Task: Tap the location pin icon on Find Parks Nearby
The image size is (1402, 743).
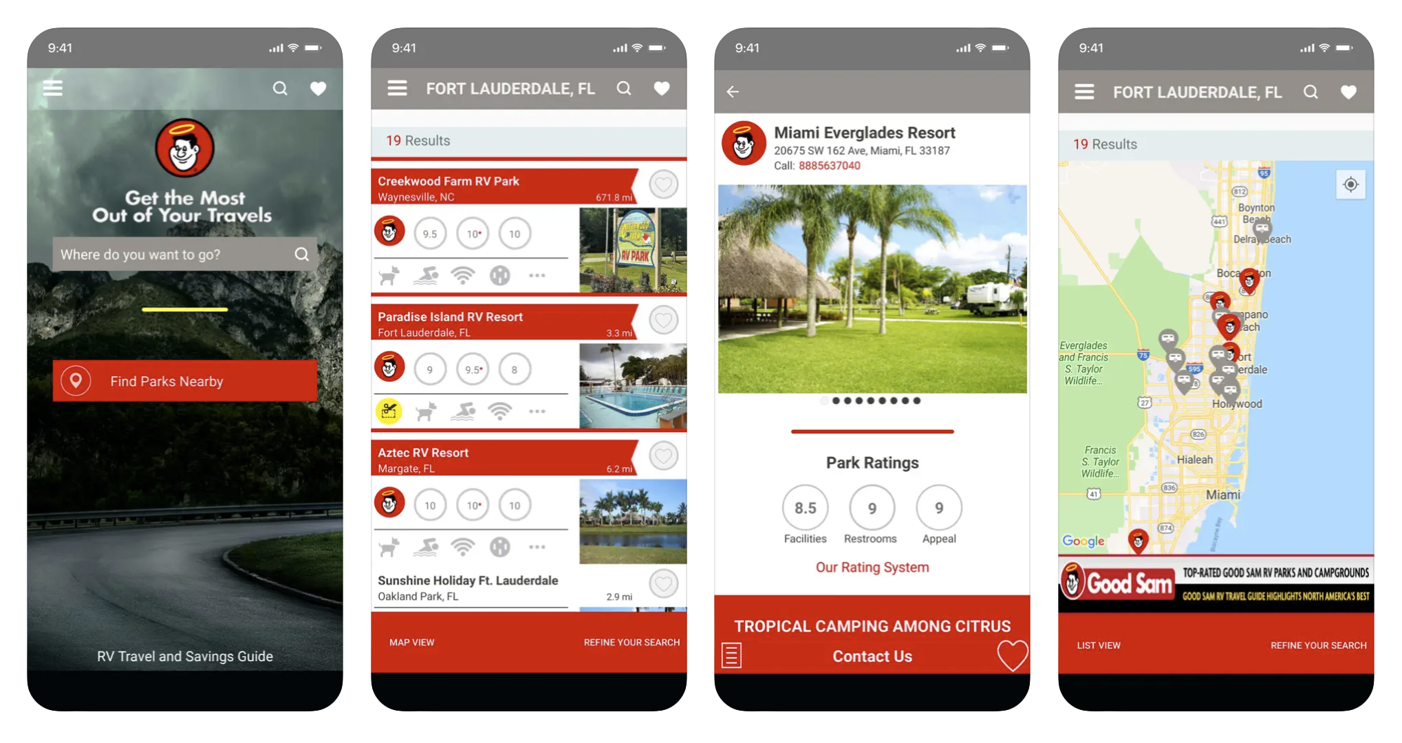Action: [x=76, y=379]
